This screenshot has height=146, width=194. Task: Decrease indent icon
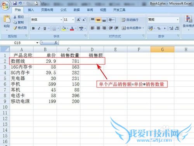coord(111,28)
